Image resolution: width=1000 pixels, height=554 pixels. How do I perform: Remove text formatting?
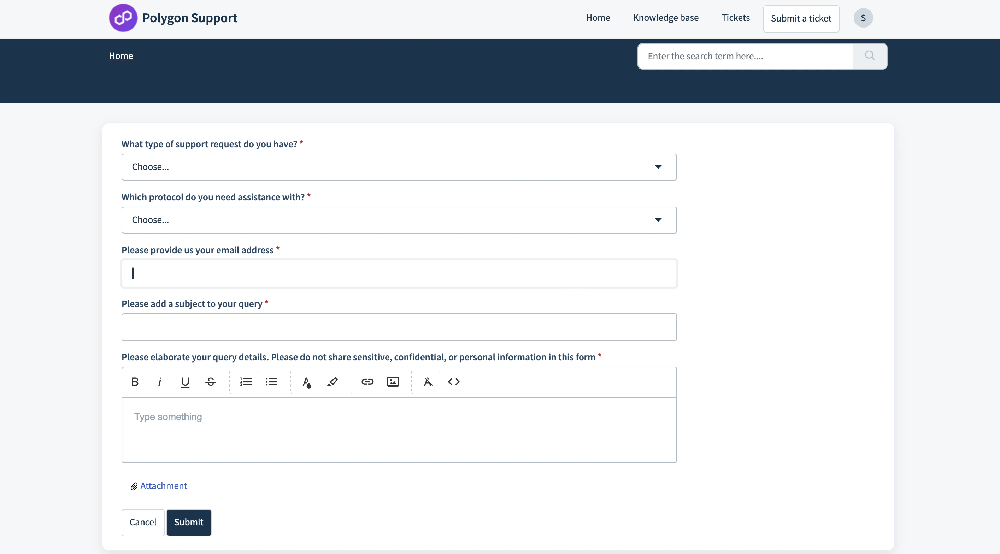tap(428, 382)
